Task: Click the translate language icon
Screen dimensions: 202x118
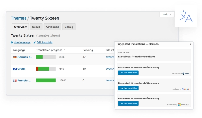Action: pos(186,17)
